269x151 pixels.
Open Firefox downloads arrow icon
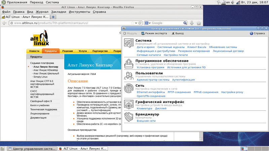[192, 23]
